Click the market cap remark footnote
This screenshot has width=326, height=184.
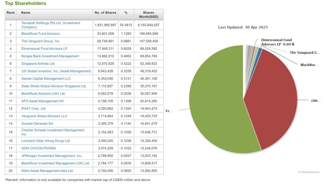point(77,180)
